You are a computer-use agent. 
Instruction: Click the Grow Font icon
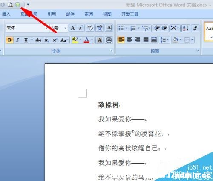click(73, 28)
